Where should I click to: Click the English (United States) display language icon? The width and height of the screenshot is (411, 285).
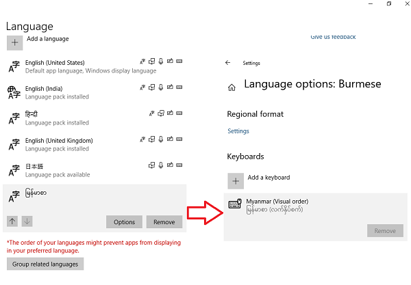point(143,61)
